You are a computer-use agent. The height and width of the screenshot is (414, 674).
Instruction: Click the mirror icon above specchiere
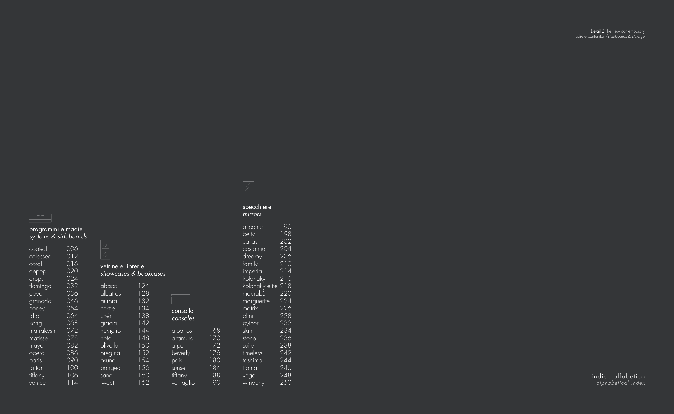click(248, 191)
